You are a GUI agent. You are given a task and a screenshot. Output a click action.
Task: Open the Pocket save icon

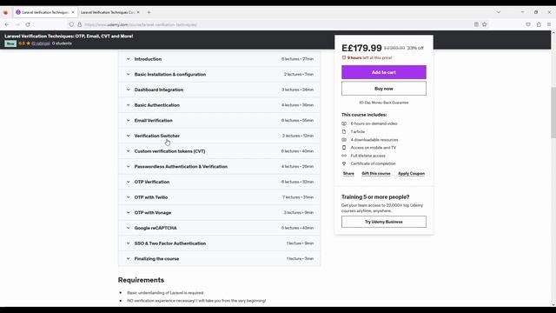(528, 24)
